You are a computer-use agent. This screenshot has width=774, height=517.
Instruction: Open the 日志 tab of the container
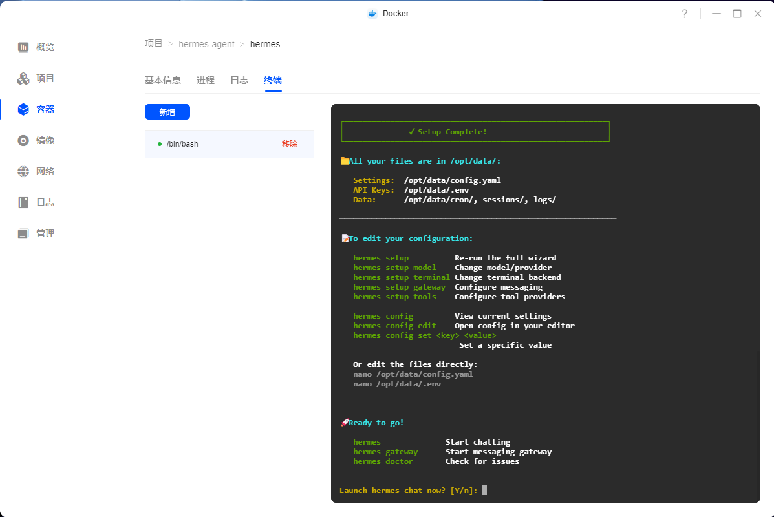pos(239,80)
